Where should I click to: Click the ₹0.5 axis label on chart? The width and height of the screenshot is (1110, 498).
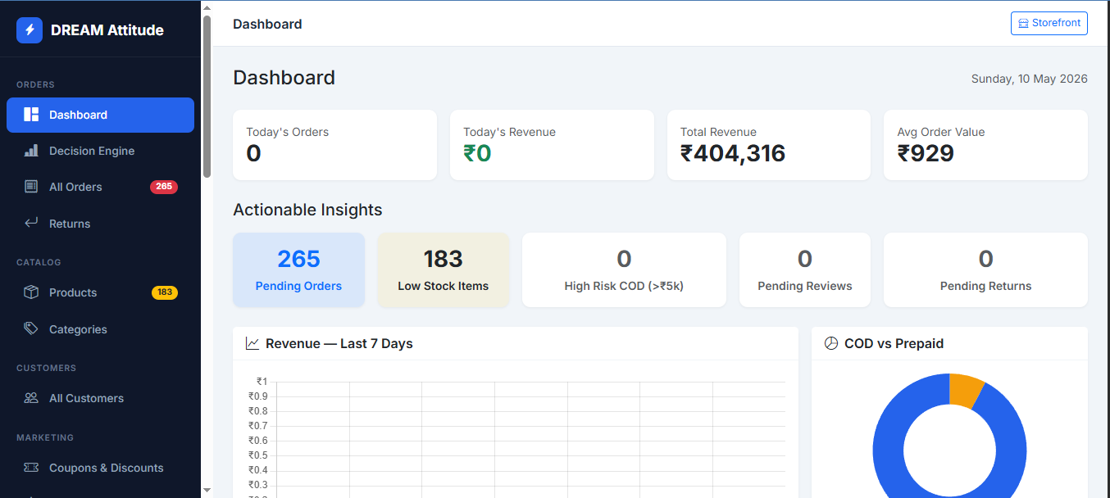click(258, 455)
